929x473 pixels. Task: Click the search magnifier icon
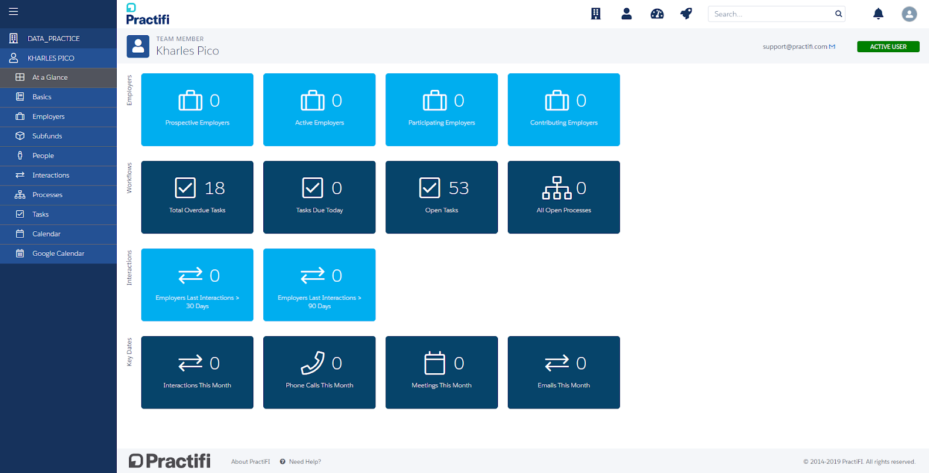point(839,14)
